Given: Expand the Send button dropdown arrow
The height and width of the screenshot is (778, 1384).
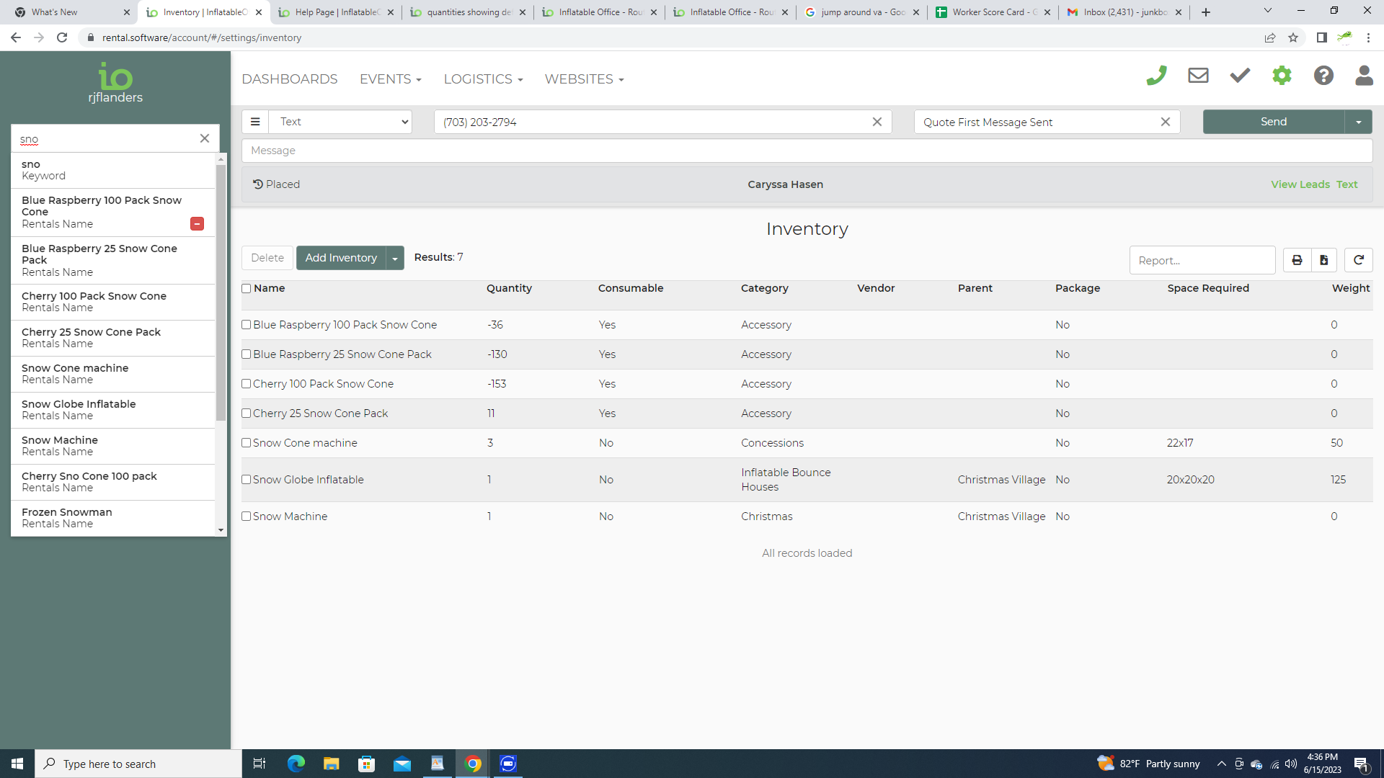Looking at the screenshot, I should tap(1358, 122).
